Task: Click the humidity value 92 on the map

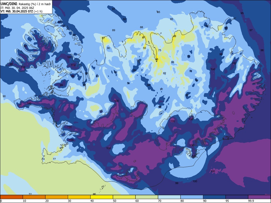Action: [124, 19]
